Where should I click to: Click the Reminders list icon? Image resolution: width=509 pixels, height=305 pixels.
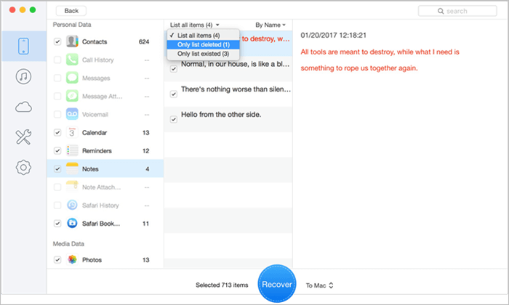[x=72, y=150]
